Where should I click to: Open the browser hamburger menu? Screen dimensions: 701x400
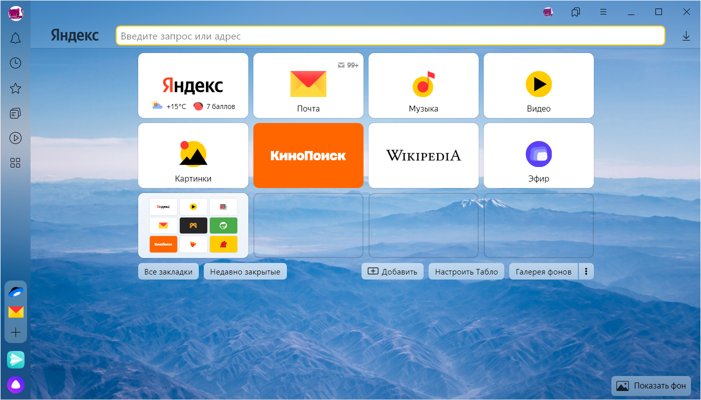603,12
